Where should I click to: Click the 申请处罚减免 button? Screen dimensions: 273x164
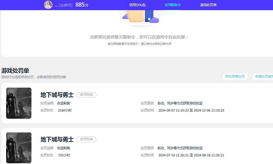(x=263, y=77)
